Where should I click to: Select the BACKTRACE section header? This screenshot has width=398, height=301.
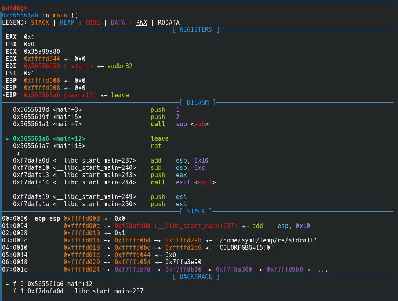pyautogui.click(x=196, y=277)
